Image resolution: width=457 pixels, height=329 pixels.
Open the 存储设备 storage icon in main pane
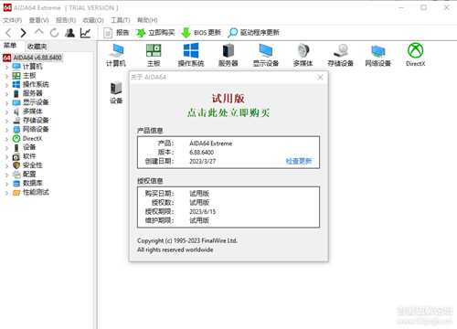click(x=340, y=55)
